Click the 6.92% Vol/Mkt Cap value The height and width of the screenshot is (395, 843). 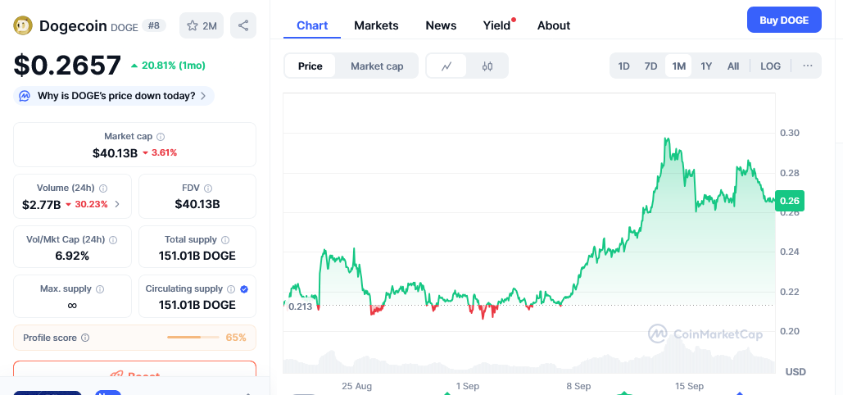(72, 256)
